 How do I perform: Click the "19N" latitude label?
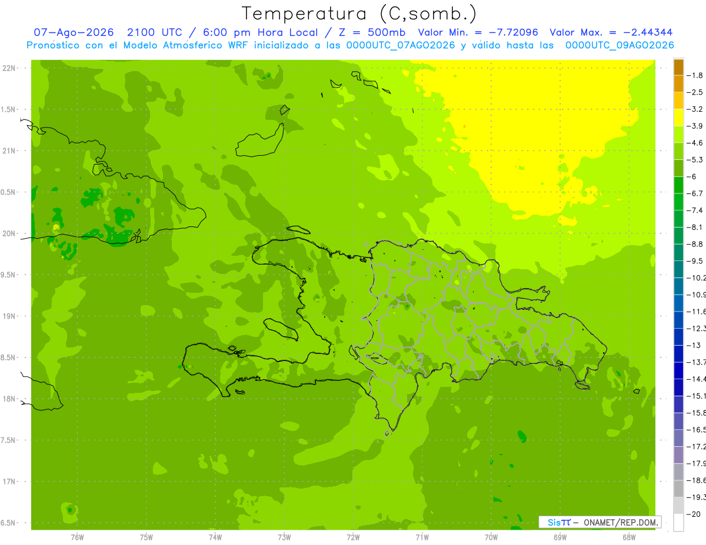9,316
